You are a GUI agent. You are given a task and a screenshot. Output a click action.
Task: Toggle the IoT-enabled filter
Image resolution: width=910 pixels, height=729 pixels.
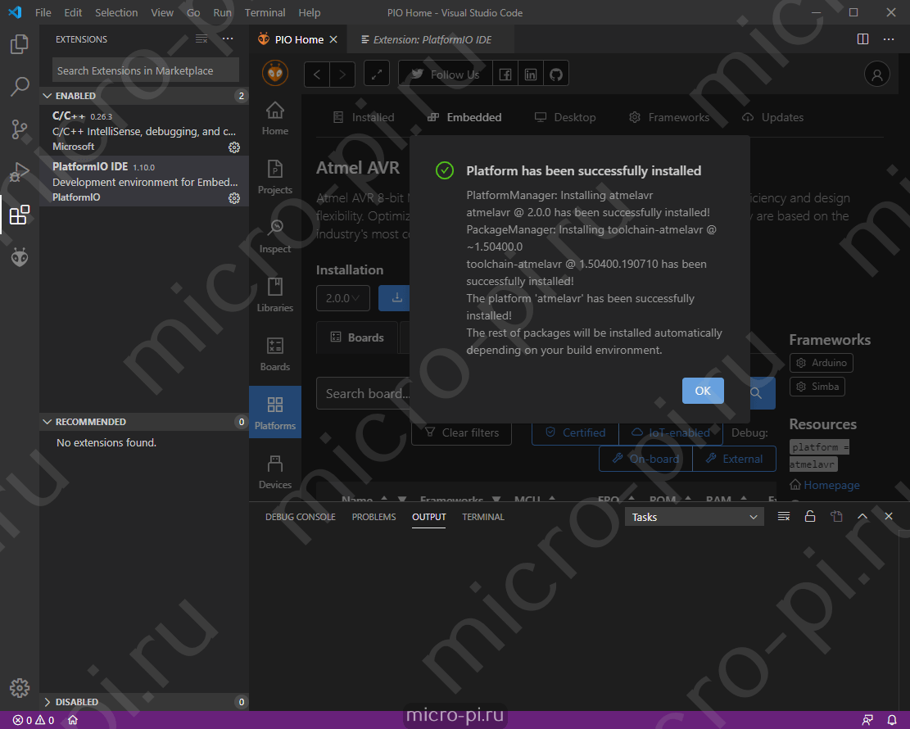coord(672,432)
